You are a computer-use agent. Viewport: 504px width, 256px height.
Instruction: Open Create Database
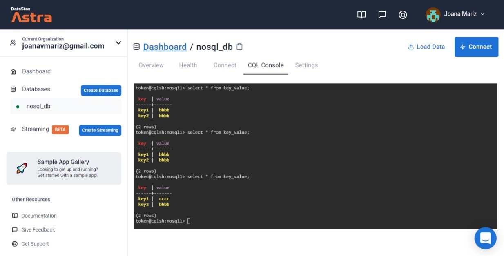tap(101, 90)
